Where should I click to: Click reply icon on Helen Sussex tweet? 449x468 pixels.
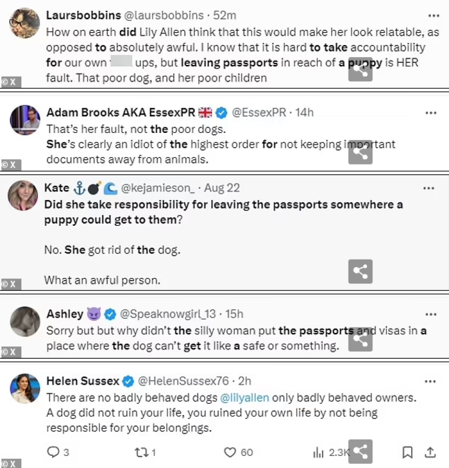pyautogui.click(x=54, y=452)
